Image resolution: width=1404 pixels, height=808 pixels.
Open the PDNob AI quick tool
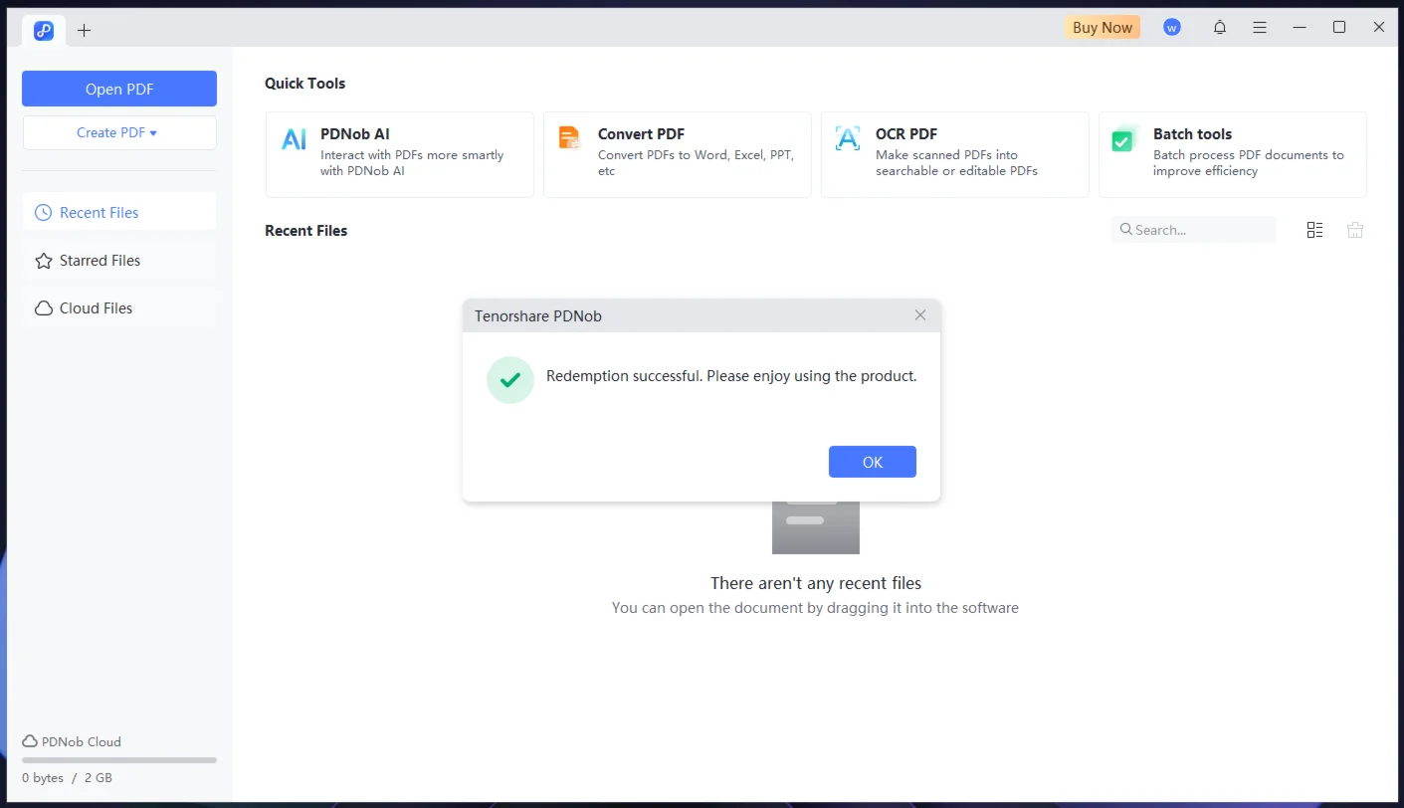pos(400,154)
